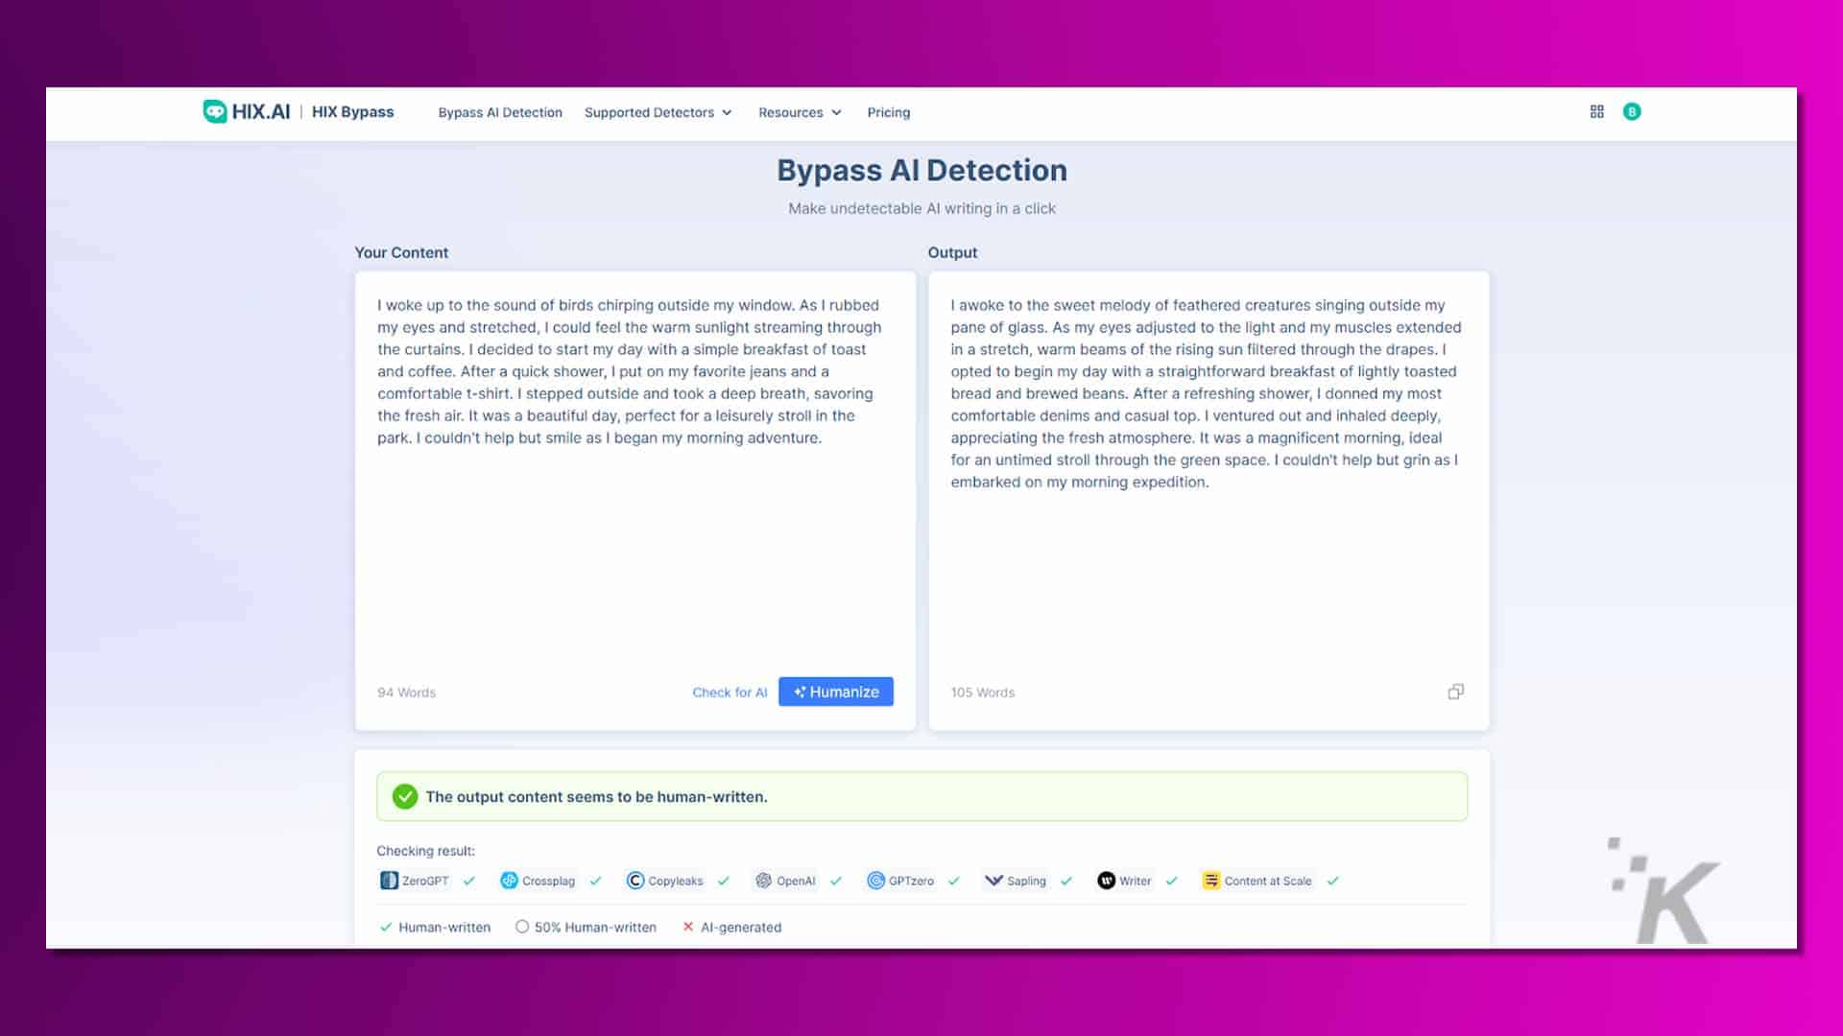Click the Human-written checkmark legend

click(x=386, y=927)
